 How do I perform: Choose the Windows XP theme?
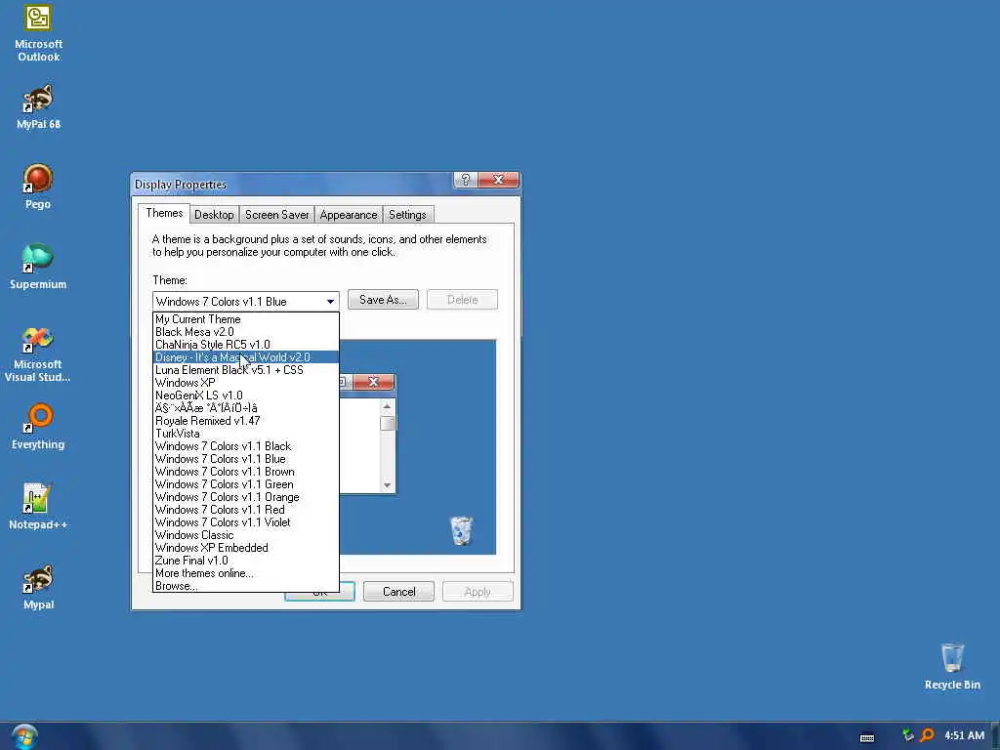point(246,383)
